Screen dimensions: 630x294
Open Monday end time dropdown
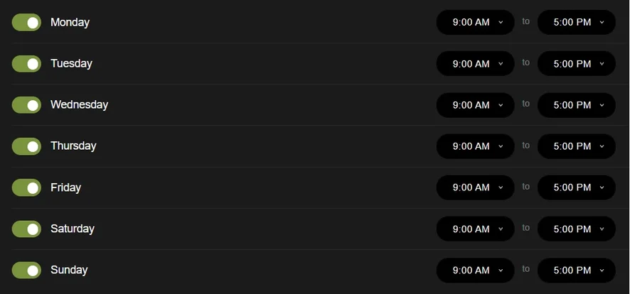576,23
